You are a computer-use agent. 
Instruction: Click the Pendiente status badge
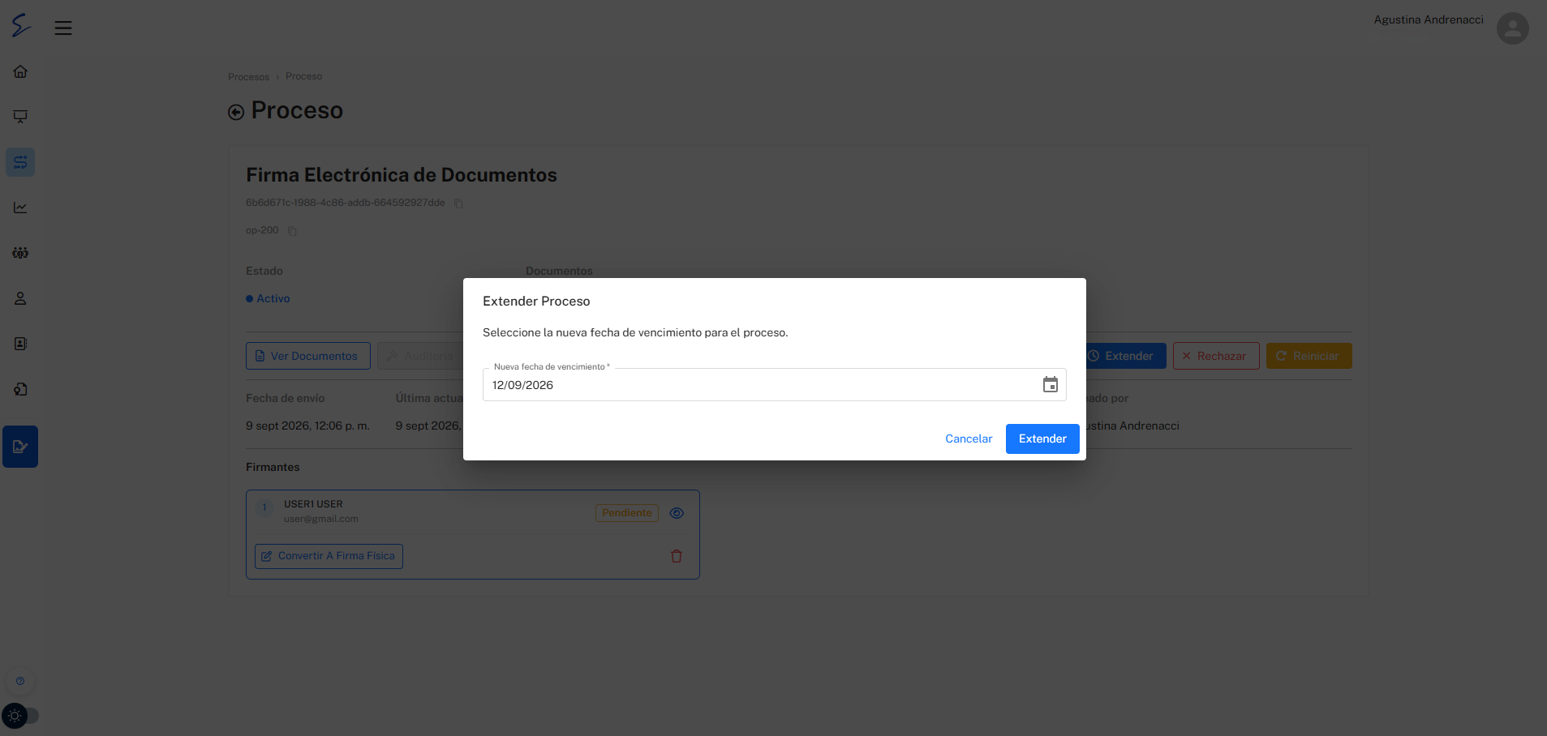coord(626,513)
